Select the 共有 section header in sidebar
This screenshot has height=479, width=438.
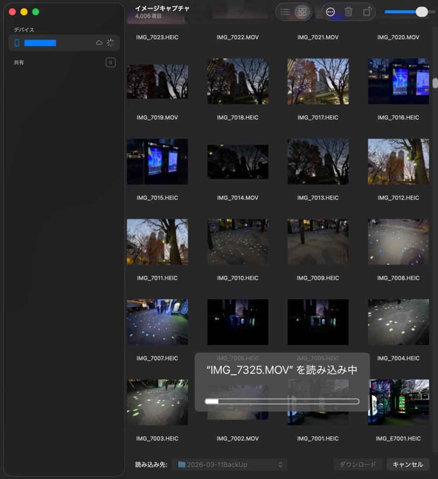19,62
